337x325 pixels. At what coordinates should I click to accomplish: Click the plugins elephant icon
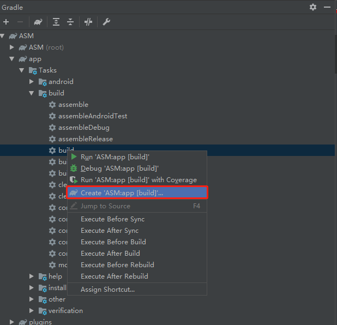(x=23, y=322)
